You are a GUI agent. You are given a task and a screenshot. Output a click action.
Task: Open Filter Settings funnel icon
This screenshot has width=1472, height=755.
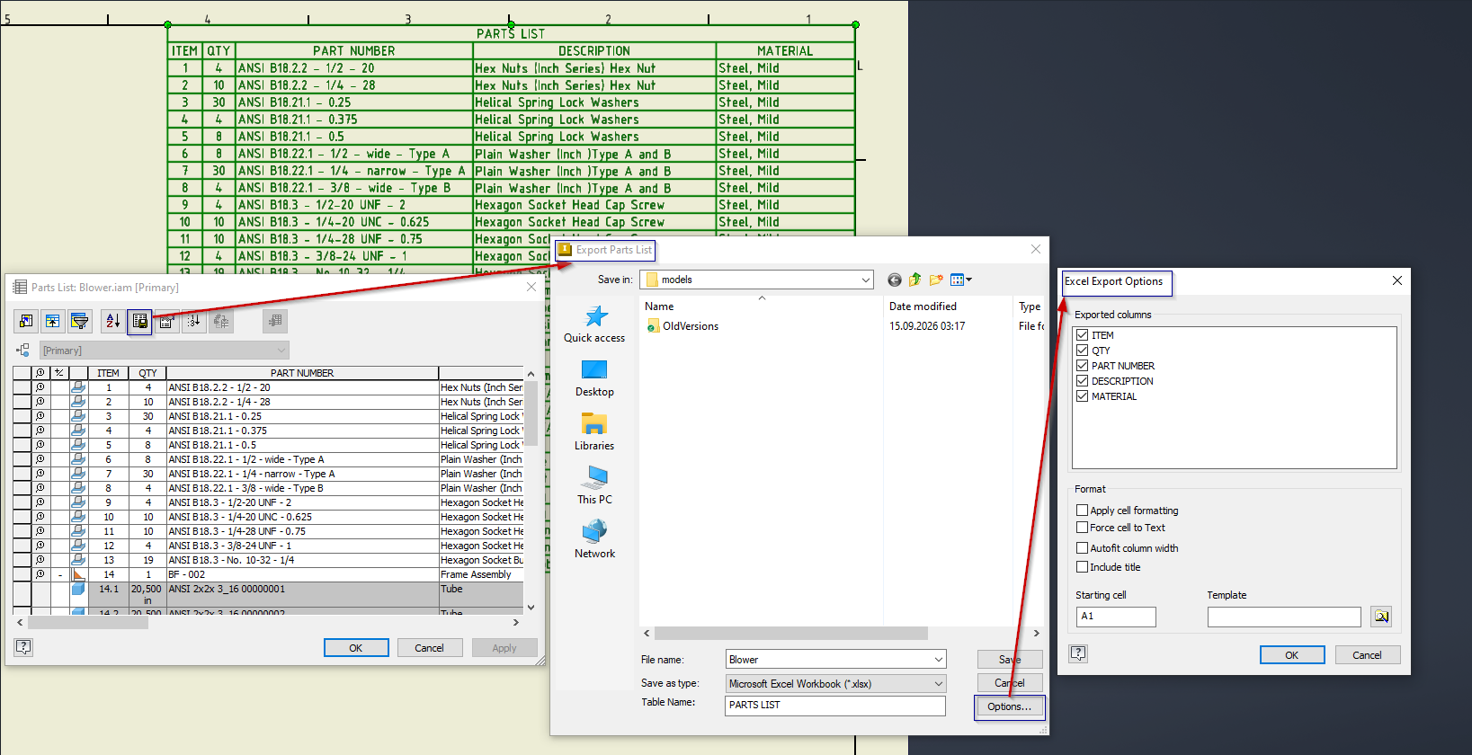tap(80, 321)
